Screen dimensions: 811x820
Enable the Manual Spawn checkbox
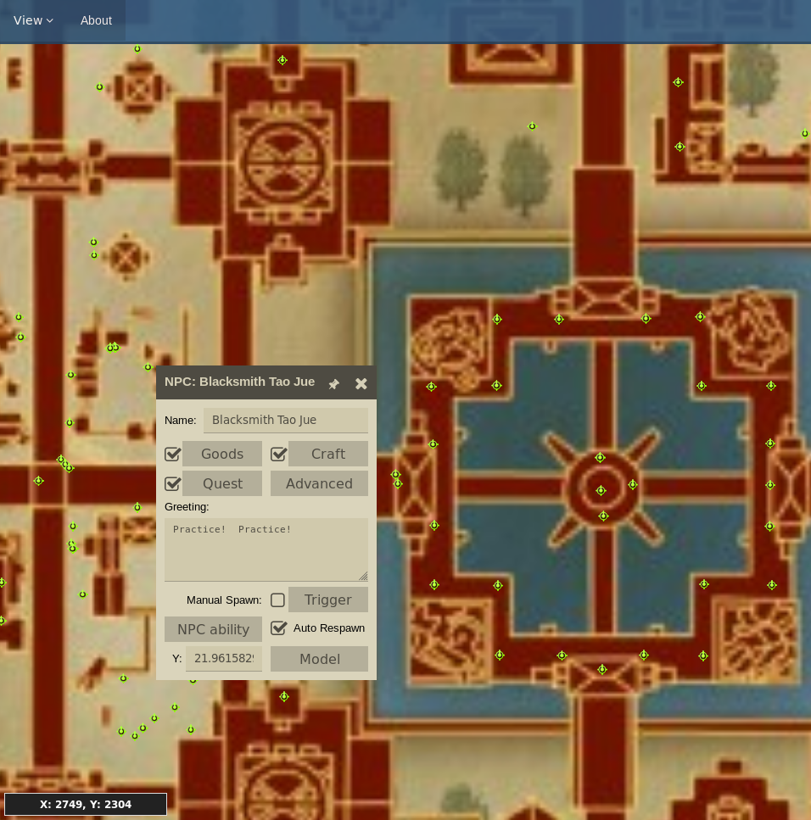277,600
